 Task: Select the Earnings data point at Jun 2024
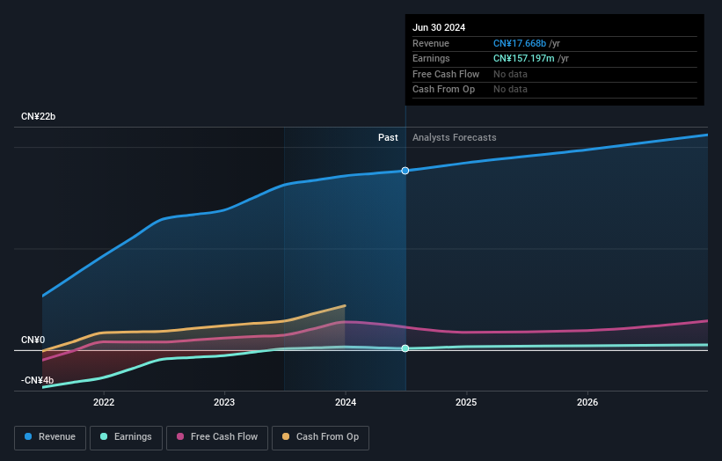coord(405,348)
